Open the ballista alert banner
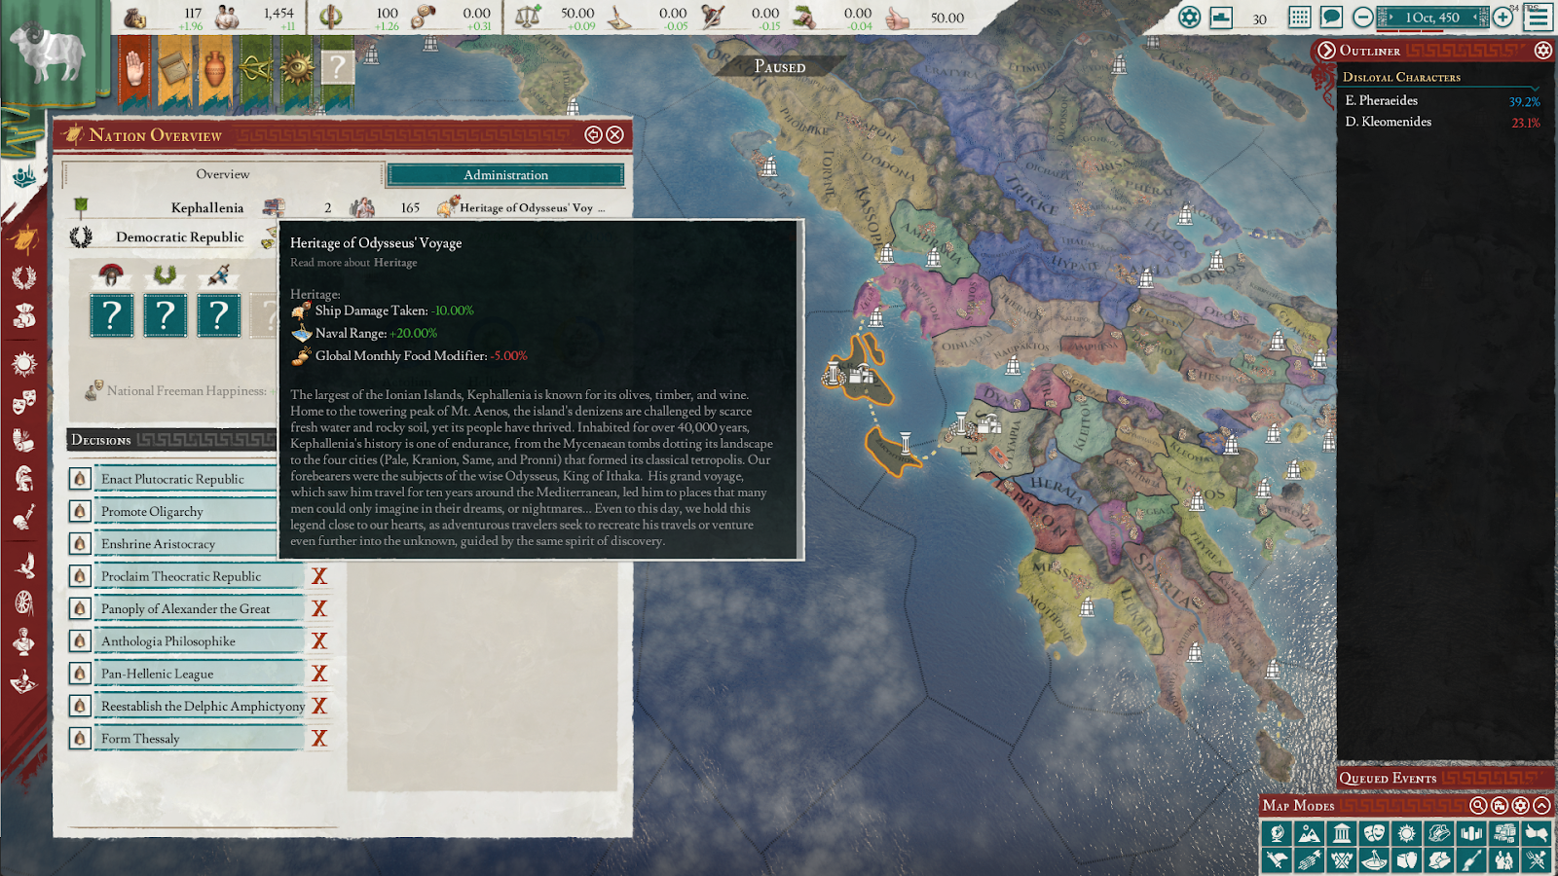1558x876 pixels. point(256,71)
